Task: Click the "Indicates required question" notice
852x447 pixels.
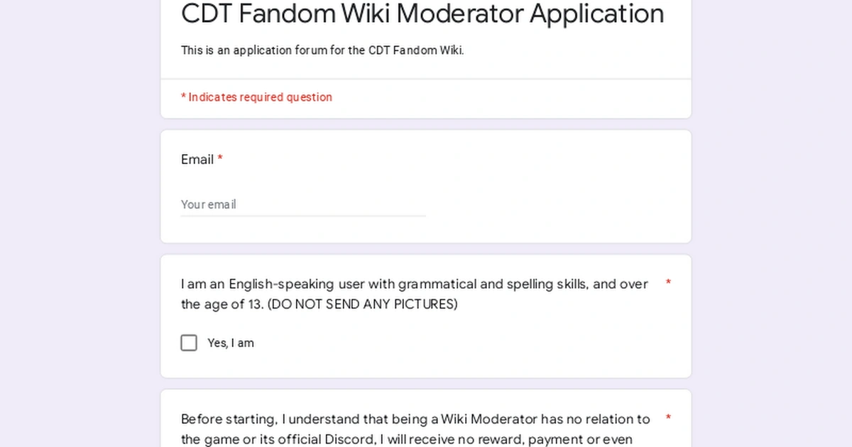Action: [x=257, y=97]
